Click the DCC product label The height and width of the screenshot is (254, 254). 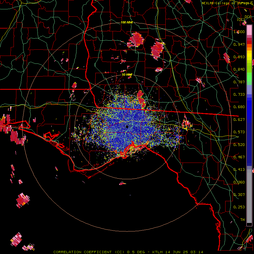[x=248, y=17]
